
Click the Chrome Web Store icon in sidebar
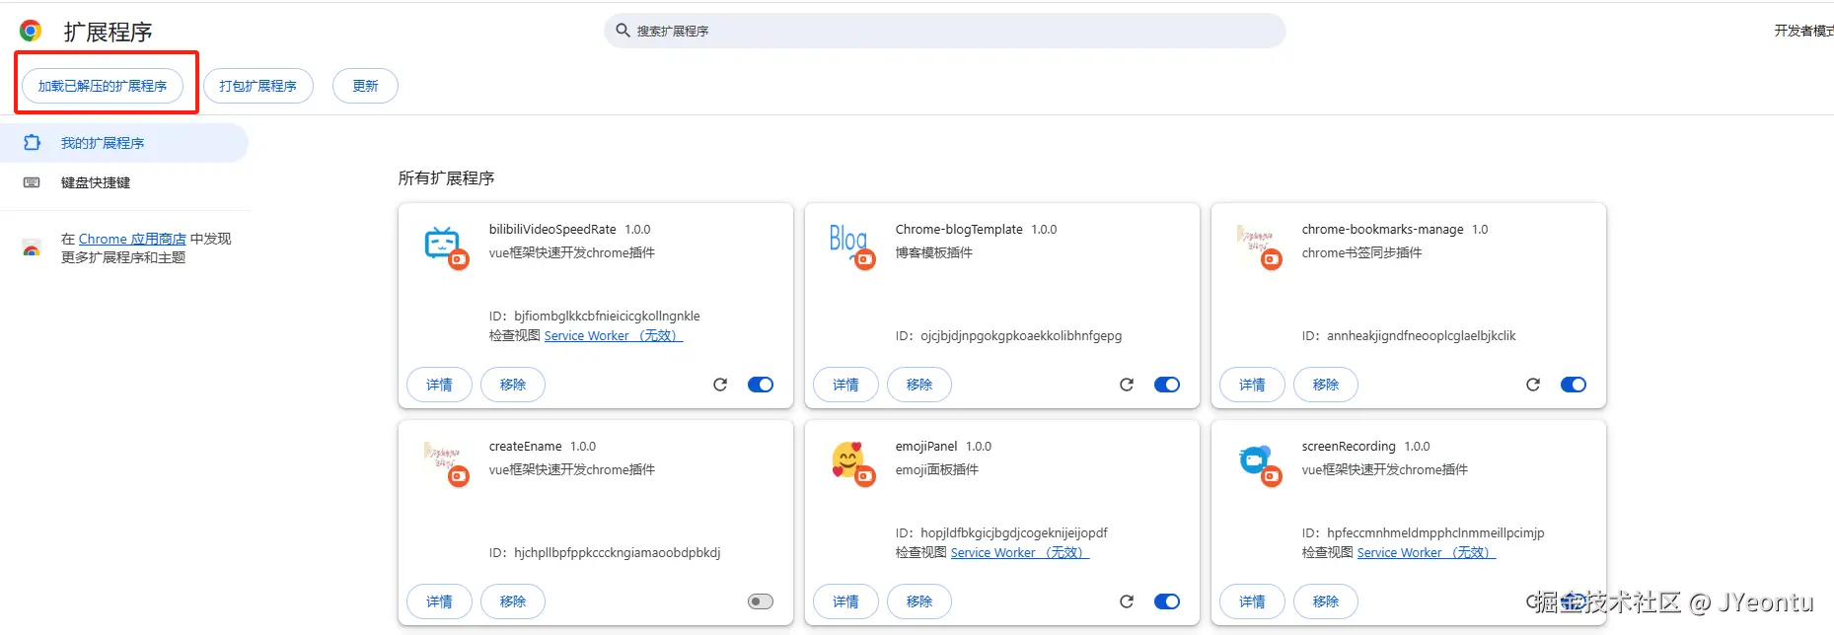coord(32,247)
